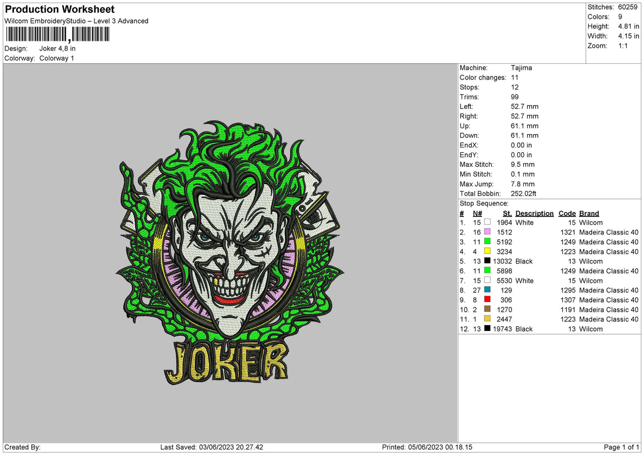This screenshot has width=644, height=455.
Task: Select the Left value 52.7 mm
Action: (525, 107)
